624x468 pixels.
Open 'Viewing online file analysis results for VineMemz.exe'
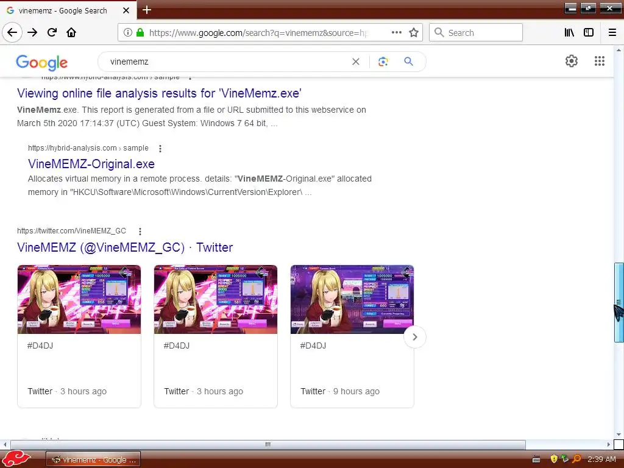tap(159, 93)
